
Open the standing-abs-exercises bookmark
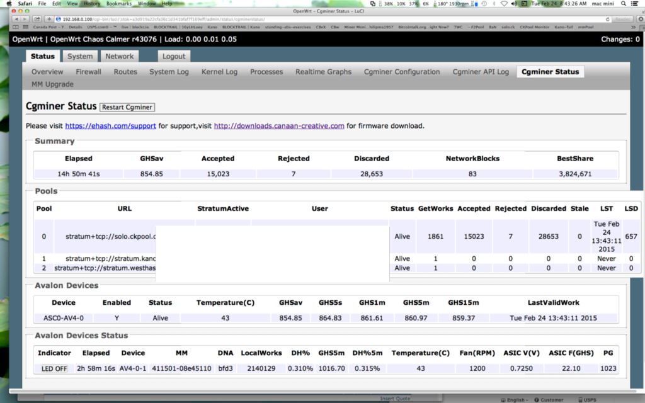[288, 27]
